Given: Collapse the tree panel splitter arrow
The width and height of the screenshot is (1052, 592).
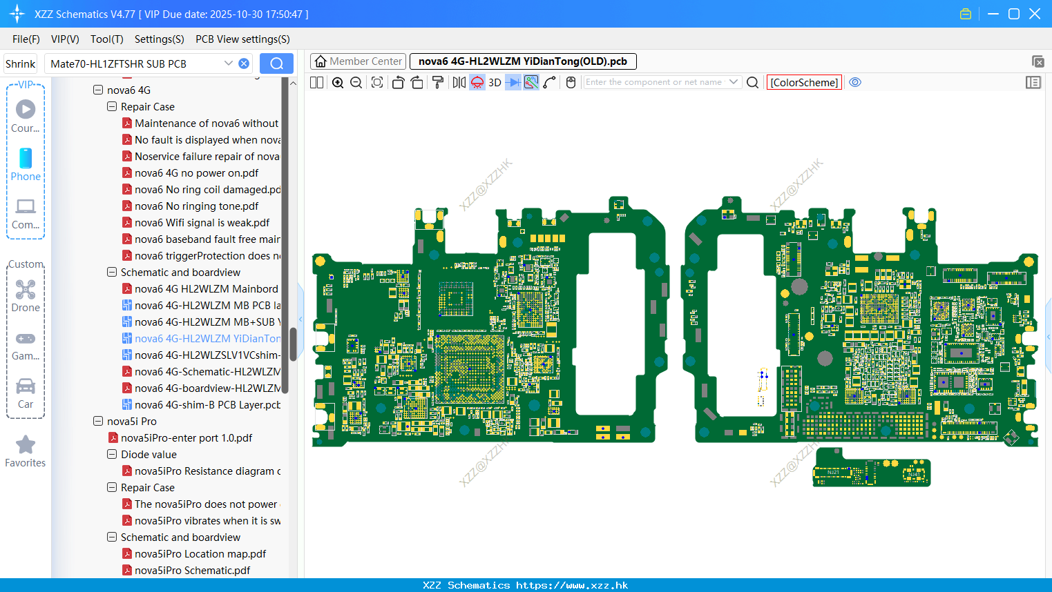Looking at the screenshot, I should pyautogui.click(x=300, y=319).
